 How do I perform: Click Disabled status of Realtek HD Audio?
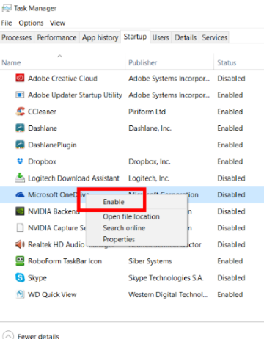pos(231,244)
